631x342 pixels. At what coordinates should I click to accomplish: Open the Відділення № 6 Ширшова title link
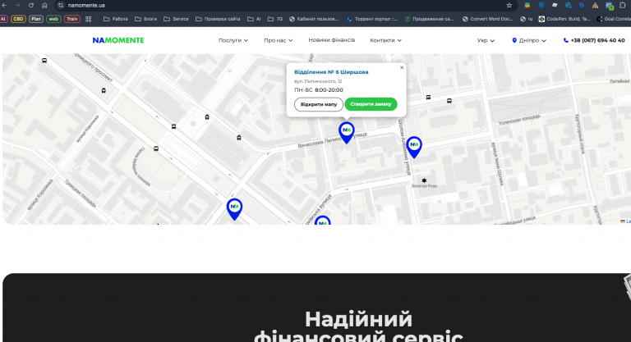coord(331,72)
